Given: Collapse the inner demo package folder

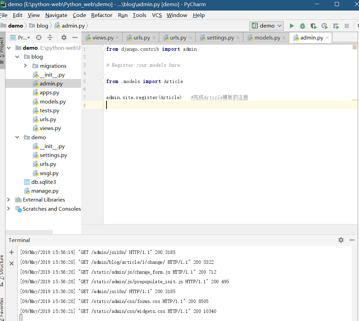Looking at the screenshot, I should (x=17, y=137).
